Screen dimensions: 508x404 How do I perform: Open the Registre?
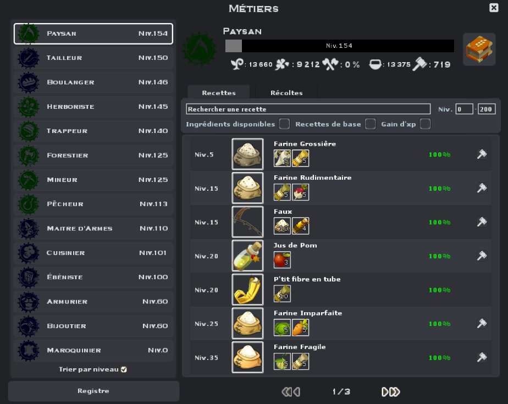tap(93, 391)
